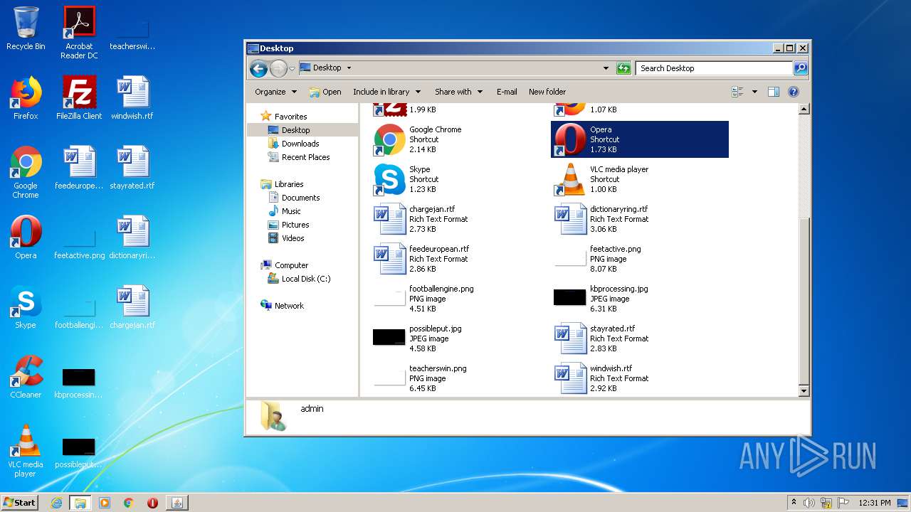The width and height of the screenshot is (911, 512).
Task: Click the search magnifier icon
Action: point(800,68)
